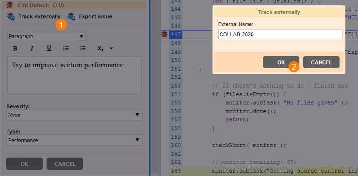Click line number 160 in the gutter
Screen dimensions: 358x176
click(176, 145)
